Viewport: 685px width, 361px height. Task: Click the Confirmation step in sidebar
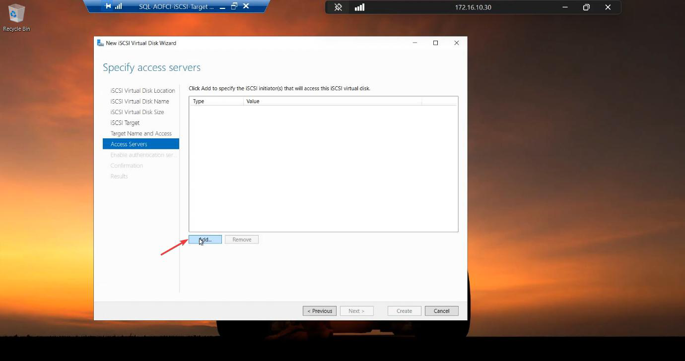pyautogui.click(x=127, y=166)
